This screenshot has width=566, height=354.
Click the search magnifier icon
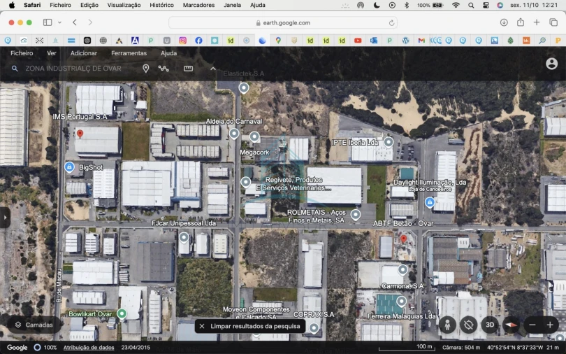(15, 69)
